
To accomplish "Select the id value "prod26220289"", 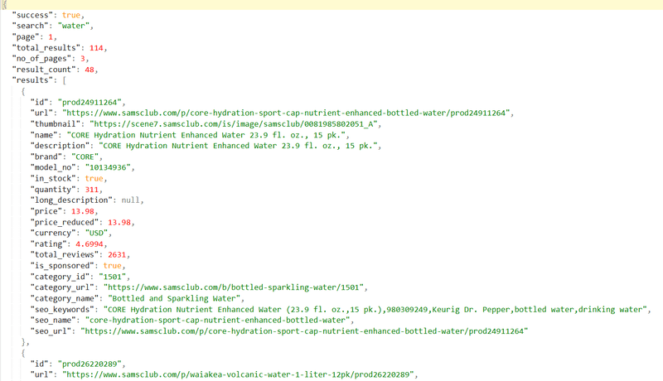I will click(90, 364).
